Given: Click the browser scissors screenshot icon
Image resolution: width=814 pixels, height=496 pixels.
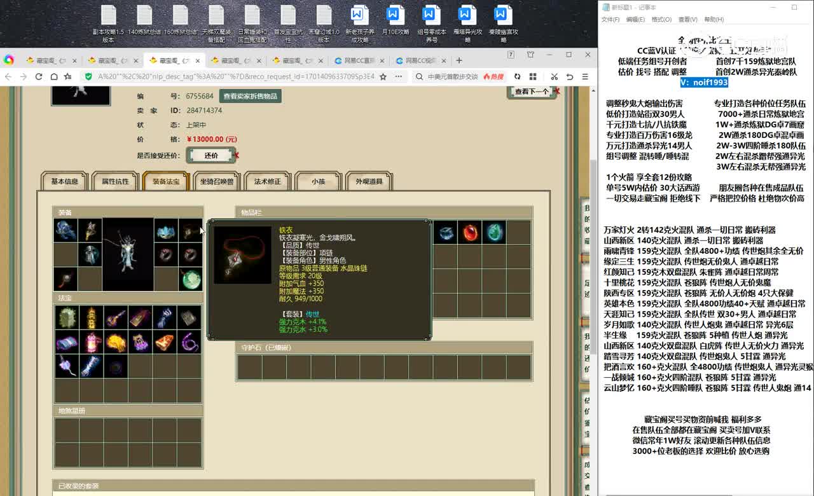Looking at the screenshot, I should (x=554, y=76).
